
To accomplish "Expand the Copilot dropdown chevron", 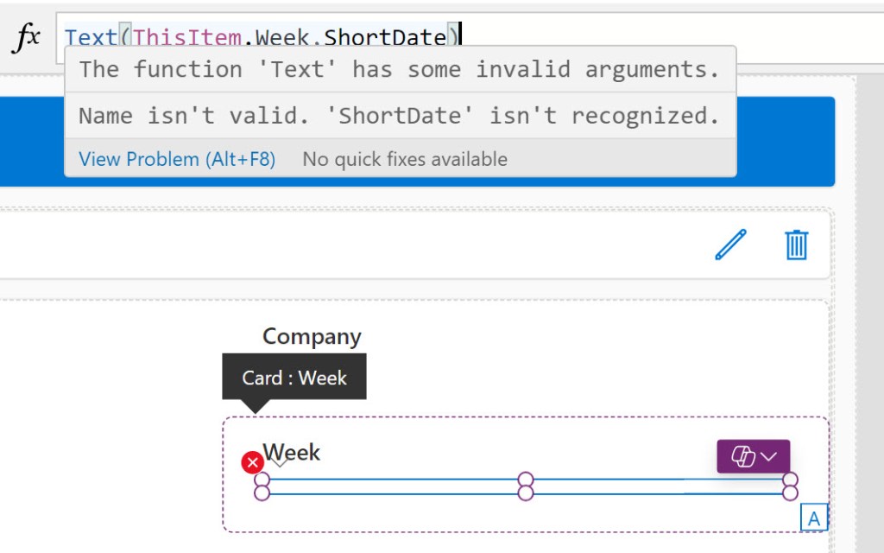I will [x=768, y=456].
